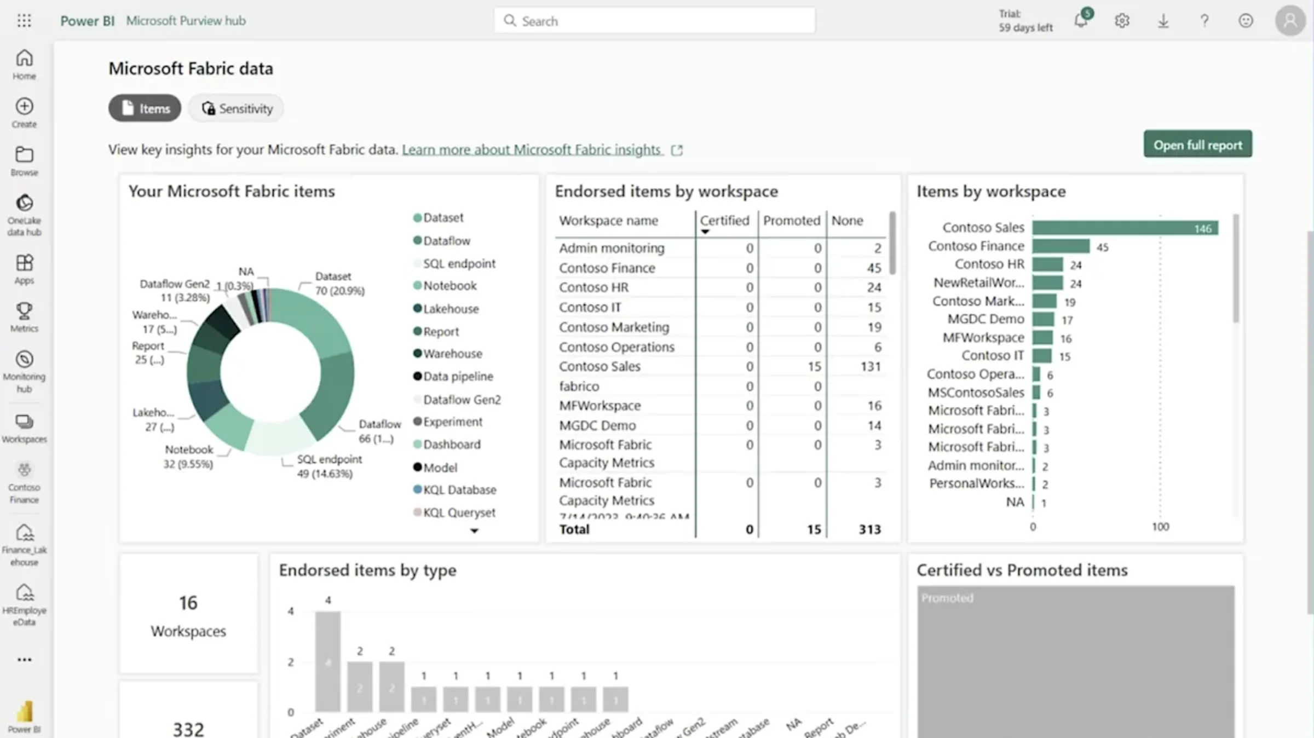1314x738 pixels.
Task: Open the notifications bell
Action: point(1081,20)
